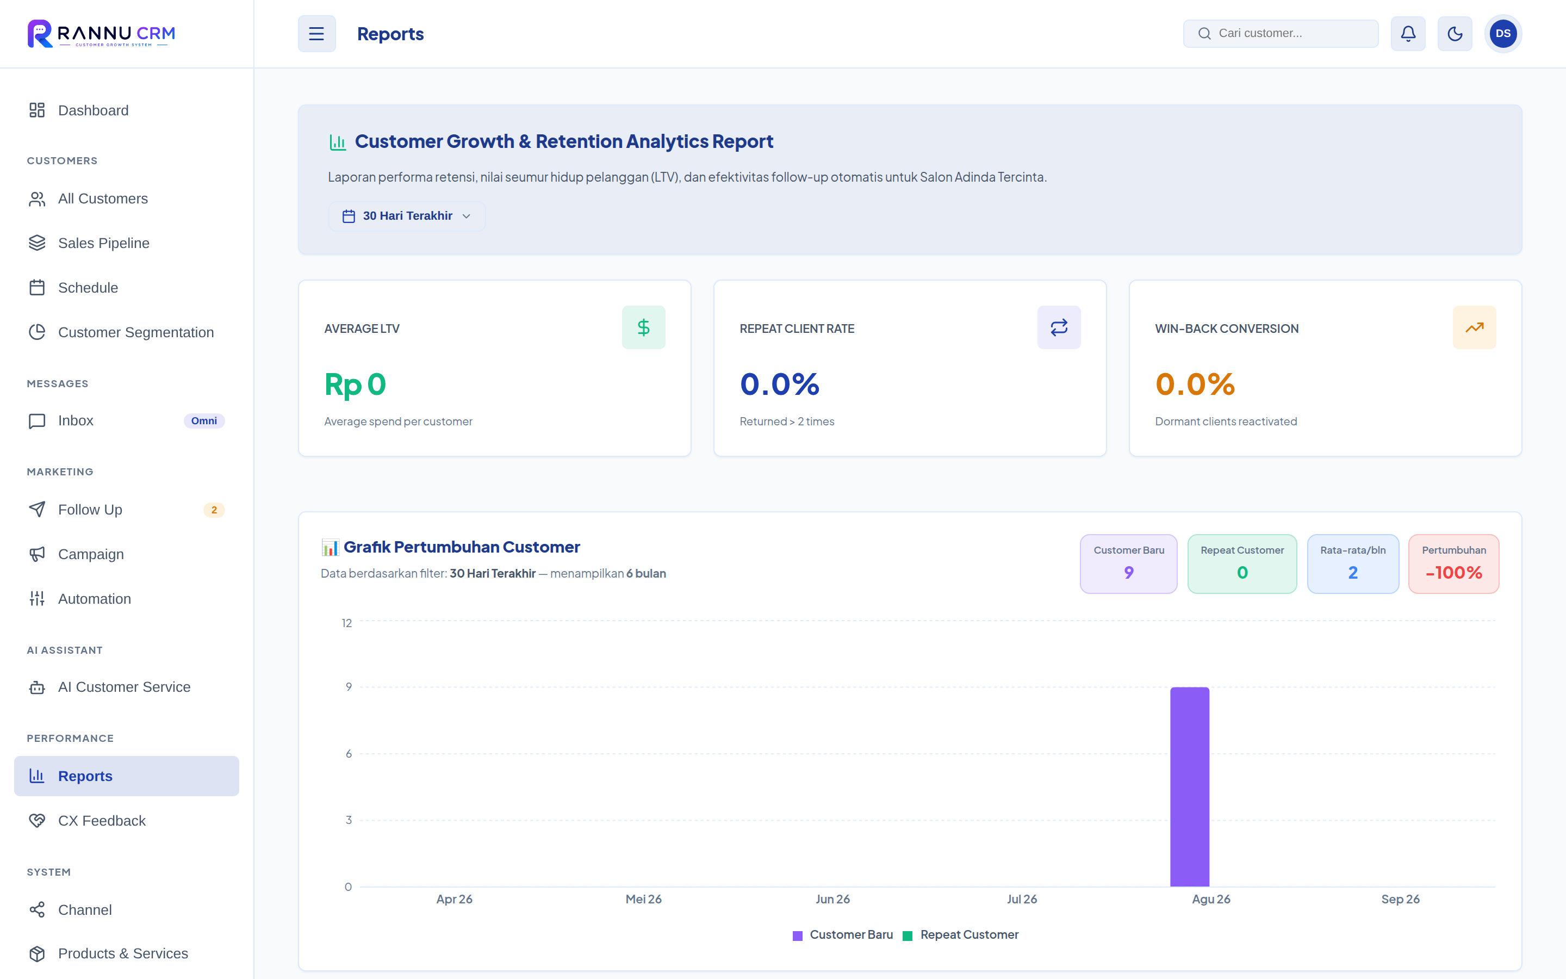Click the Repeat Customer stat chip
The height and width of the screenshot is (979, 1566).
coord(1242,563)
